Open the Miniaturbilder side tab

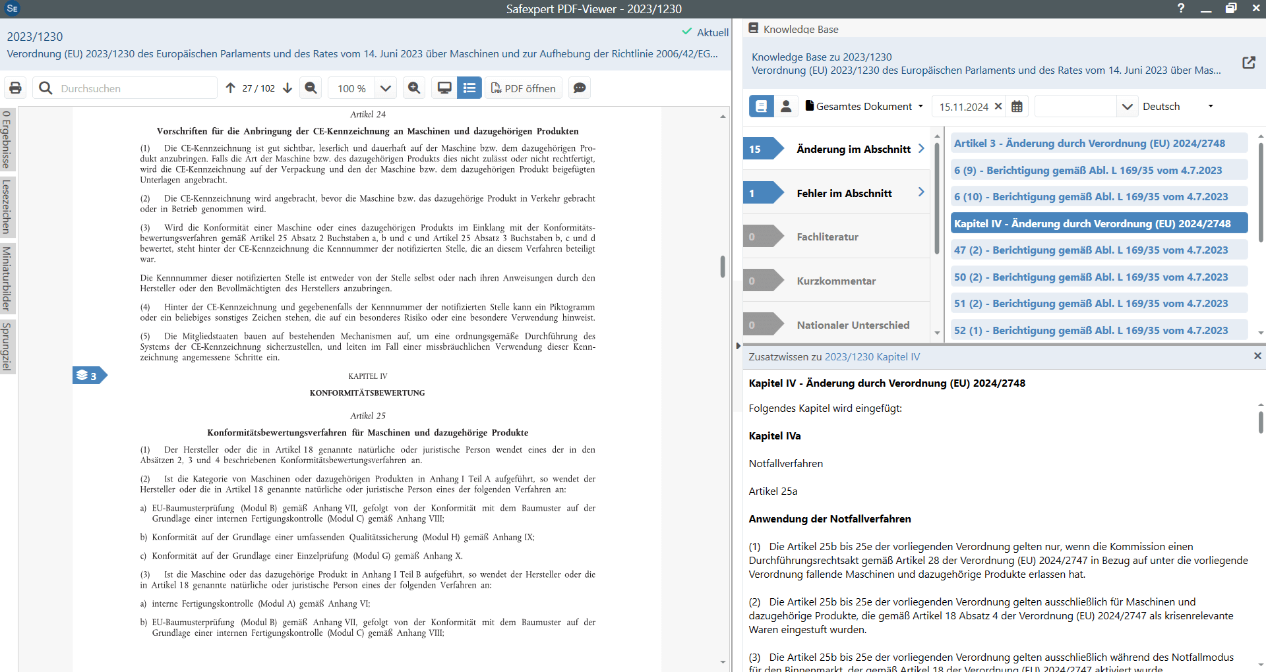pyautogui.click(x=7, y=279)
